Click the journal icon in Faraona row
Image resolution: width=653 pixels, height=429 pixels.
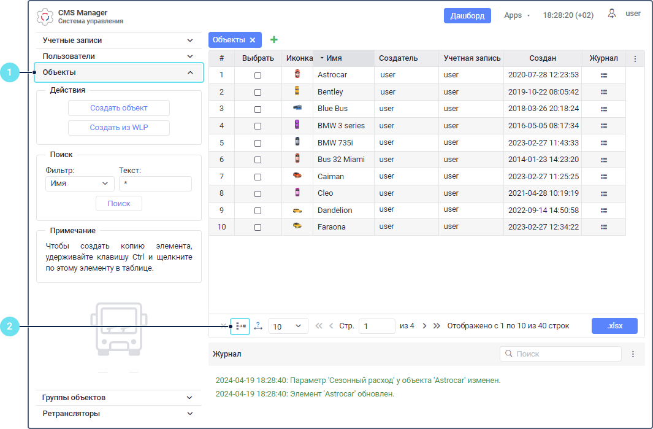pos(604,226)
